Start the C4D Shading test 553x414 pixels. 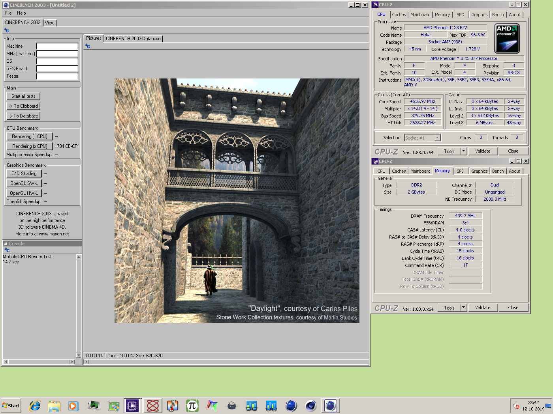coord(24,173)
